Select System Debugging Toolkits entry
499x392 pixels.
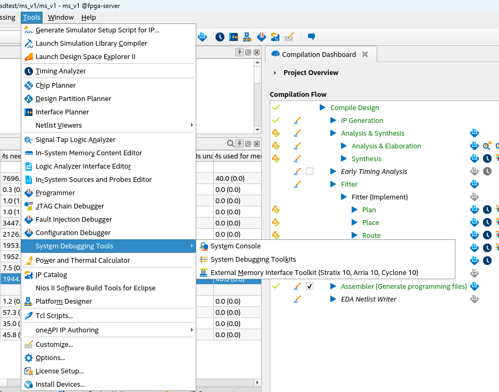coord(253,260)
